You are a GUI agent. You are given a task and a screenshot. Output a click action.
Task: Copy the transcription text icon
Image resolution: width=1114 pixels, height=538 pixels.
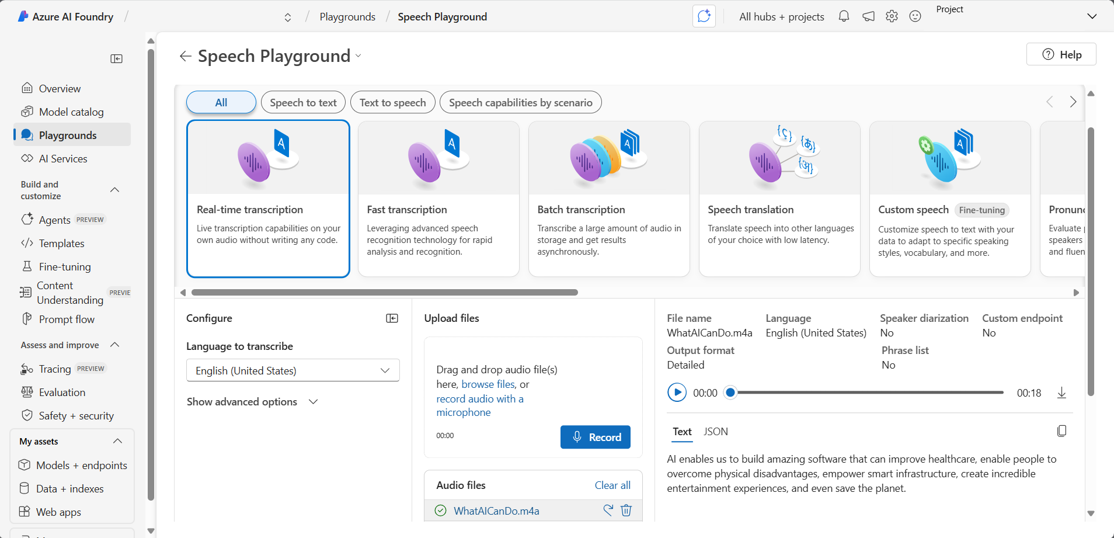click(1061, 431)
